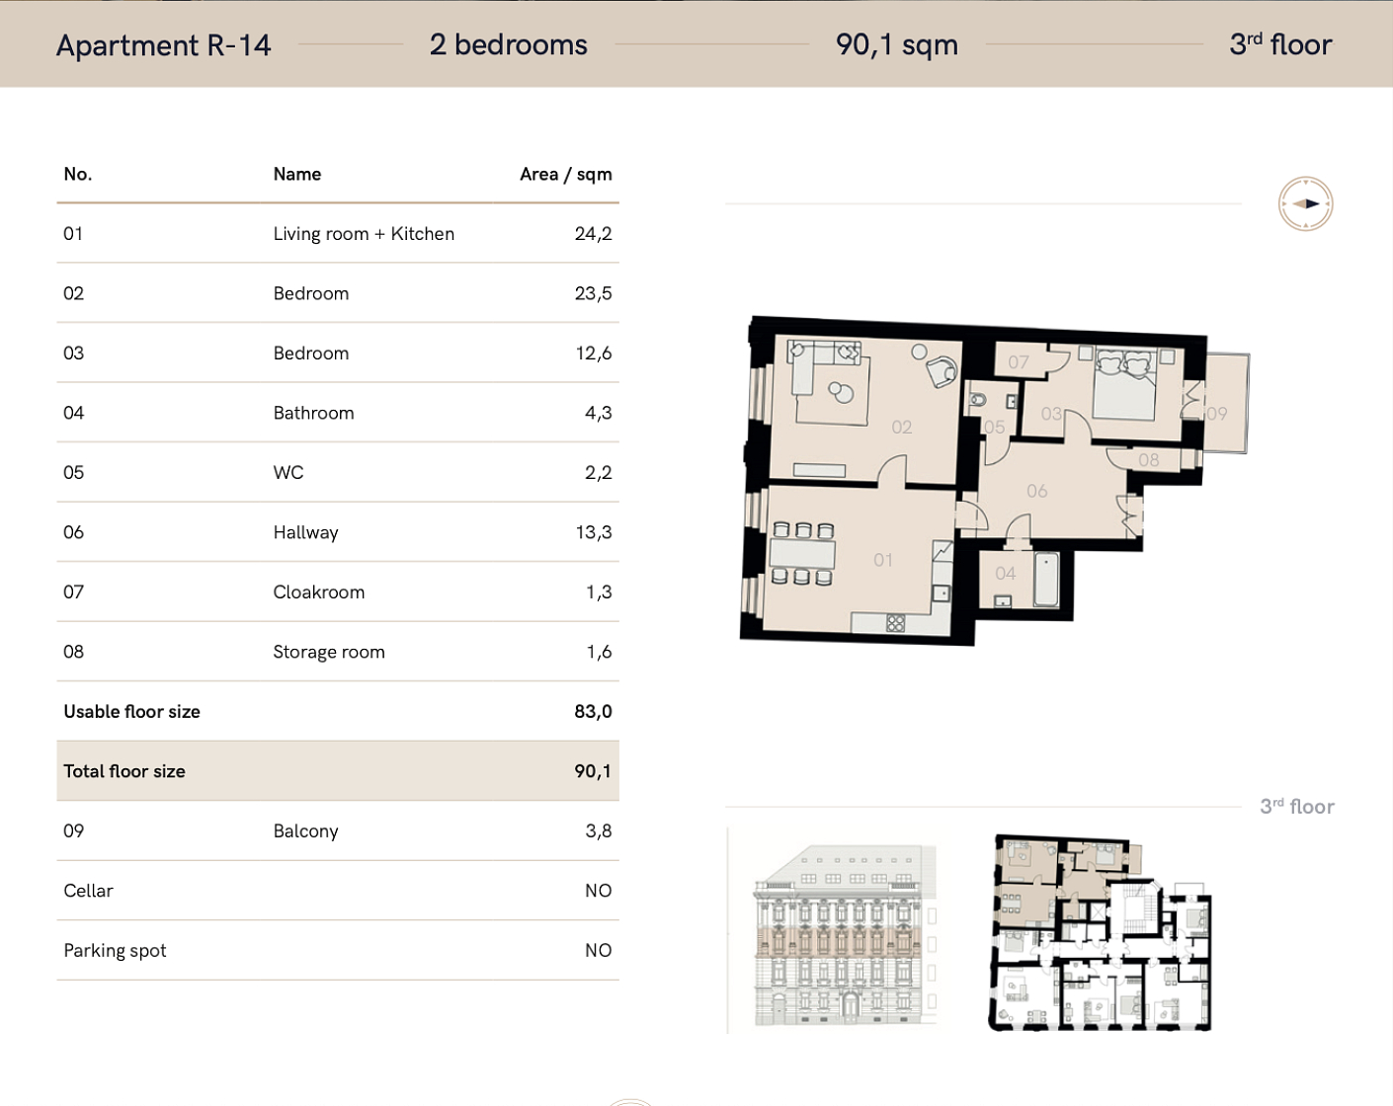The image size is (1393, 1106).
Task: Select the 'Apartment R-14' title
Action: (x=164, y=45)
